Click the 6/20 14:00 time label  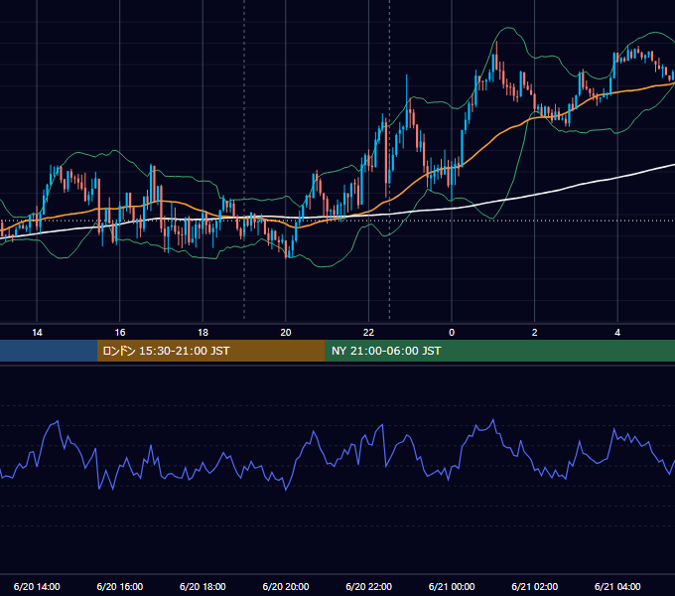point(37,586)
